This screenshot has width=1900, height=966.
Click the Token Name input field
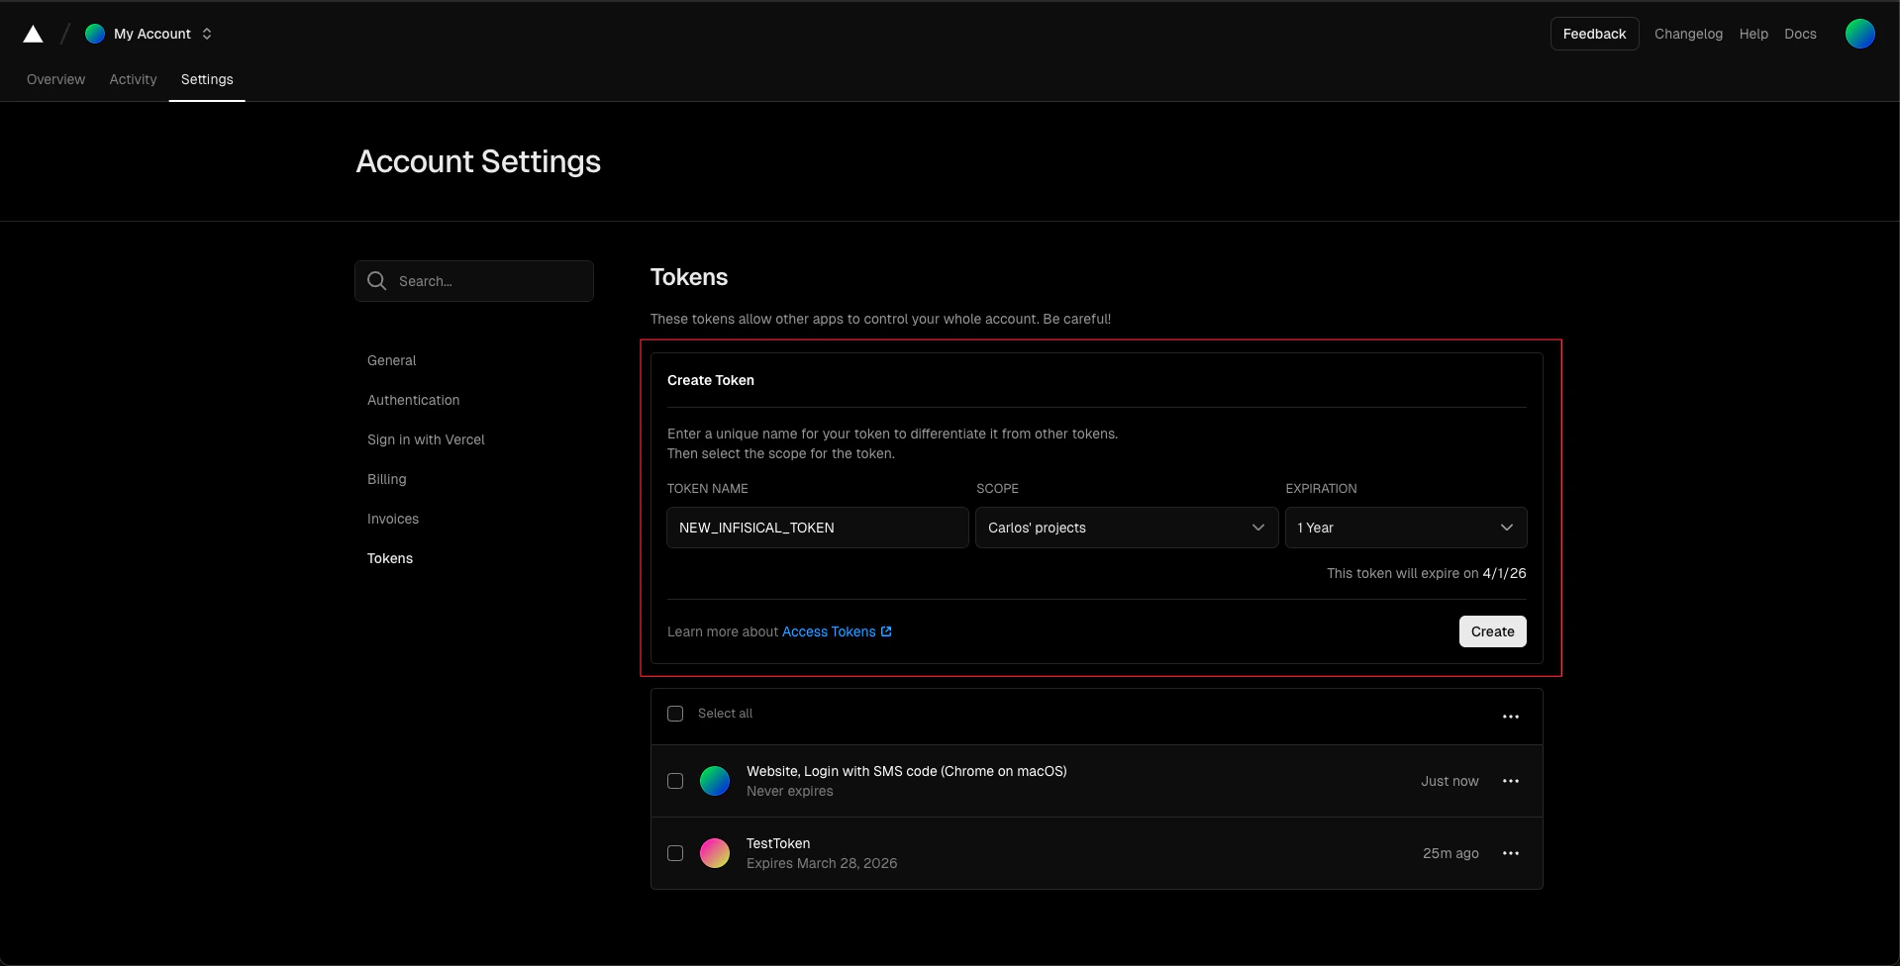[818, 528]
